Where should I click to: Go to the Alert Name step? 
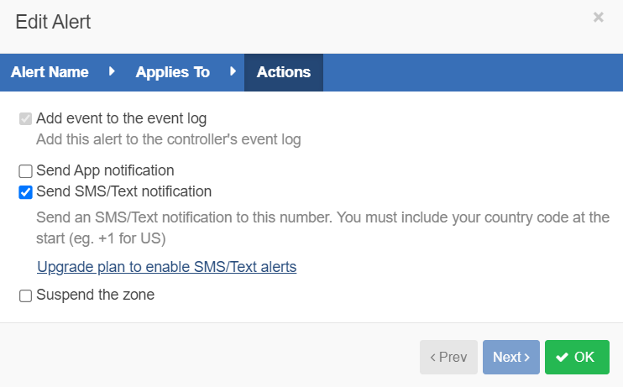coord(50,72)
